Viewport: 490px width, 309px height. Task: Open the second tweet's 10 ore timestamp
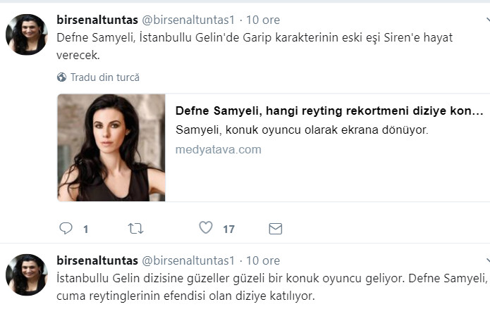(261, 260)
